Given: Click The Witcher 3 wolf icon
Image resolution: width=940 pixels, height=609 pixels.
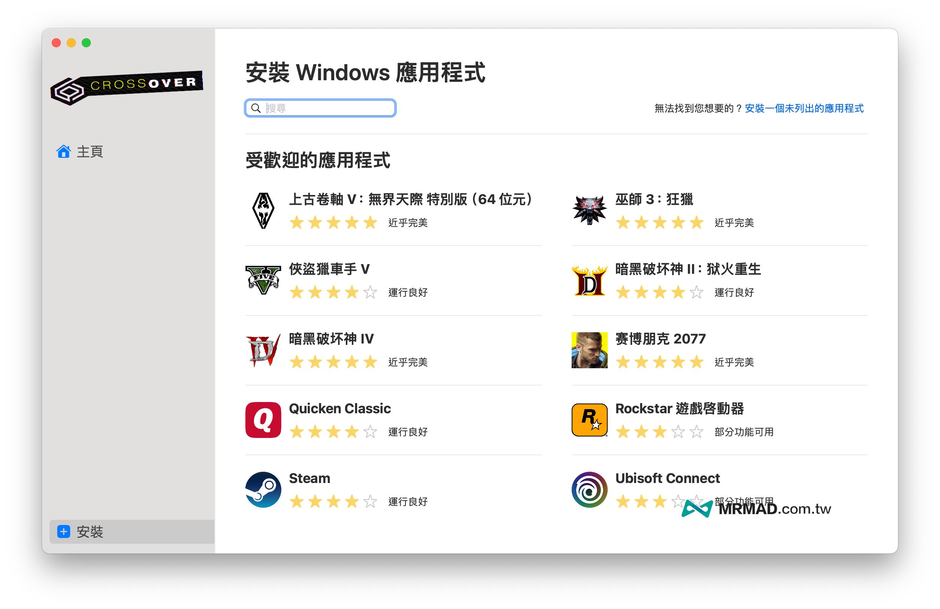Looking at the screenshot, I should click(x=589, y=210).
